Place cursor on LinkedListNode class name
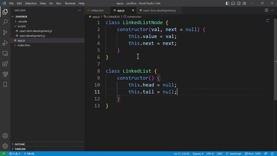Screen dimensions: 277x156 click(142, 23)
